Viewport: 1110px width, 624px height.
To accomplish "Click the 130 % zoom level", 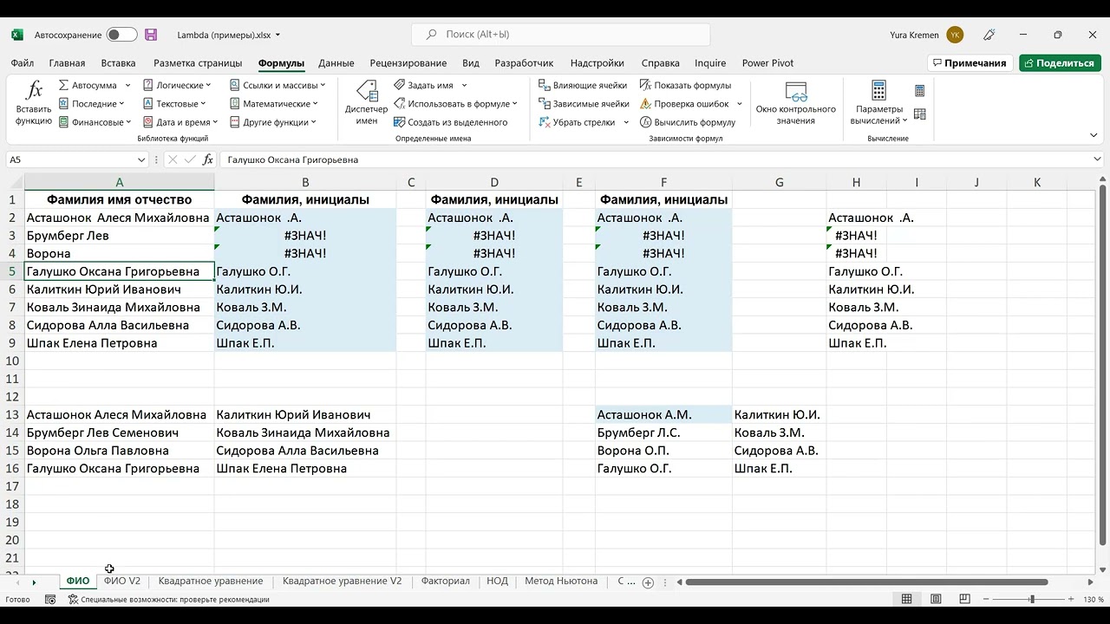I will tap(1093, 599).
